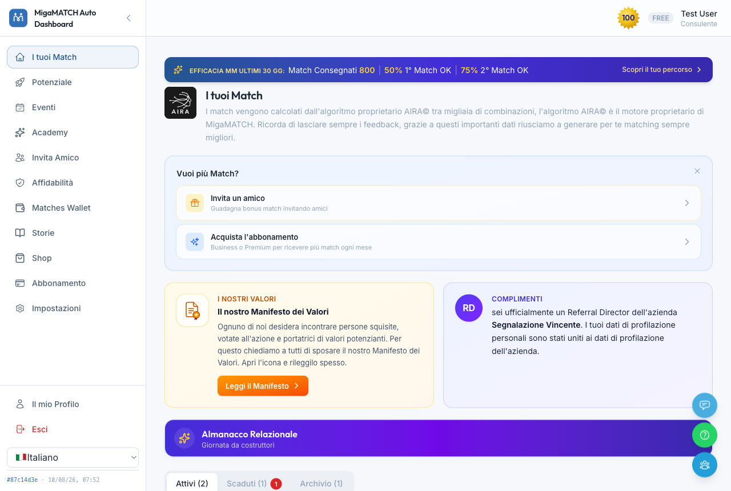Click the RD avatar circle
The width and height of the screenshot is (731, 491).
point(469,308)
